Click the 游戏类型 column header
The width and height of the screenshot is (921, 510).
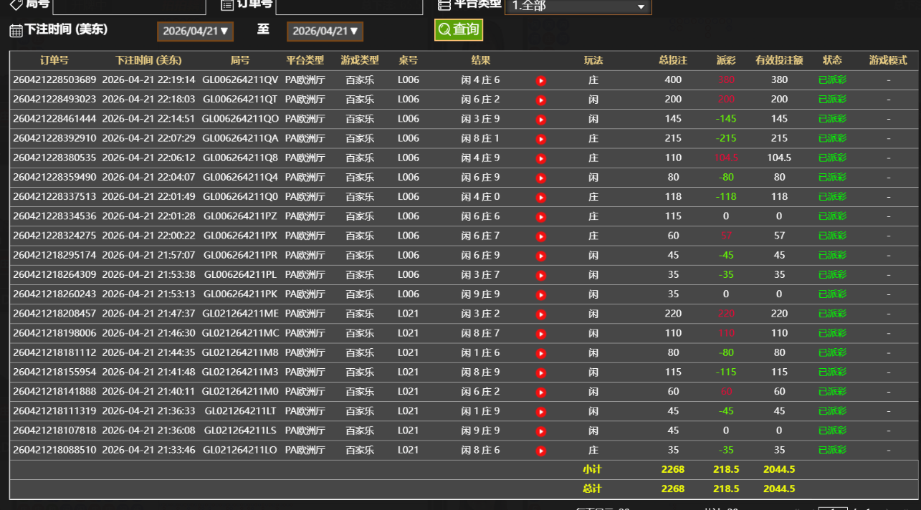click(360, 60)
